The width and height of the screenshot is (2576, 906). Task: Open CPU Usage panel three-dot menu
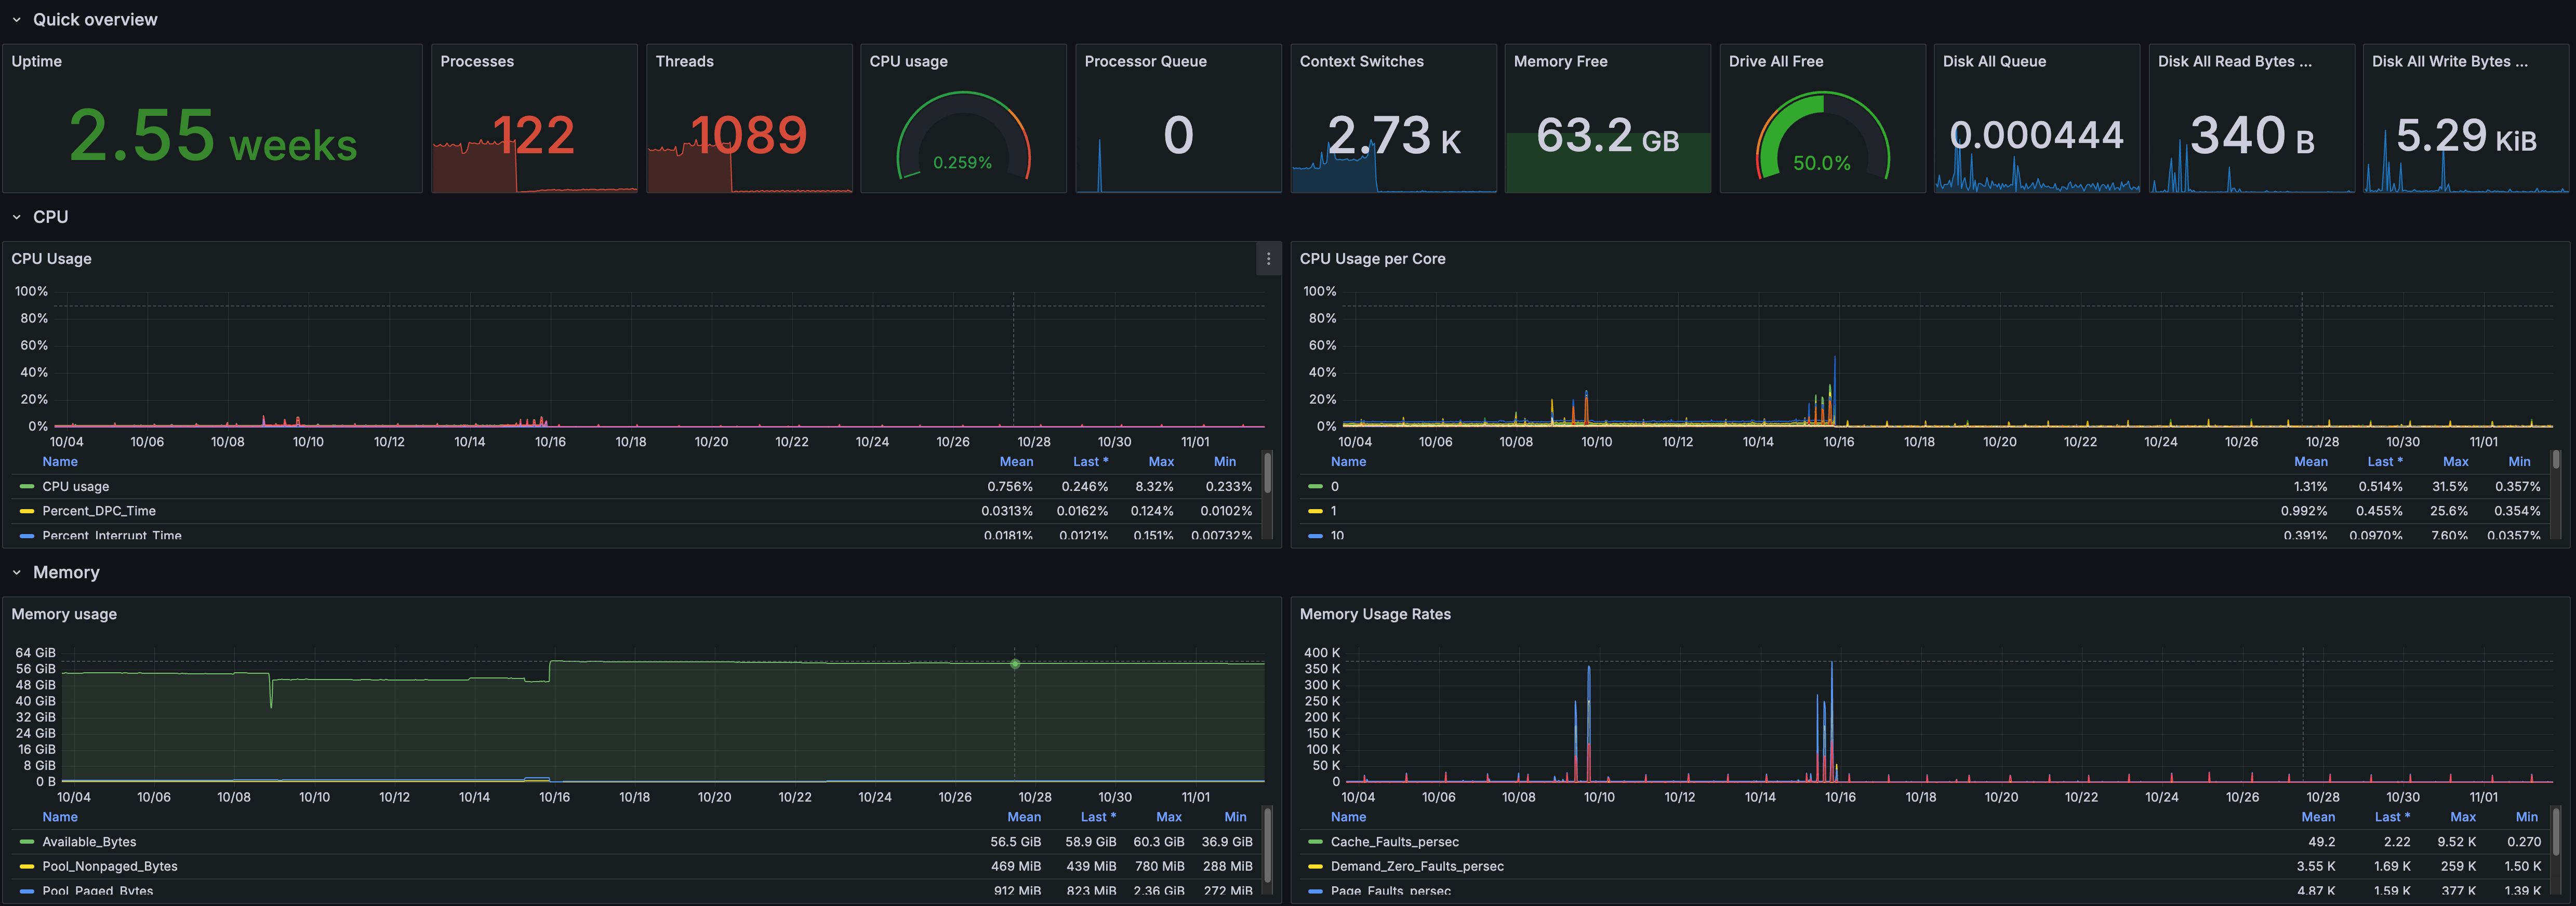pos(1268,259)
